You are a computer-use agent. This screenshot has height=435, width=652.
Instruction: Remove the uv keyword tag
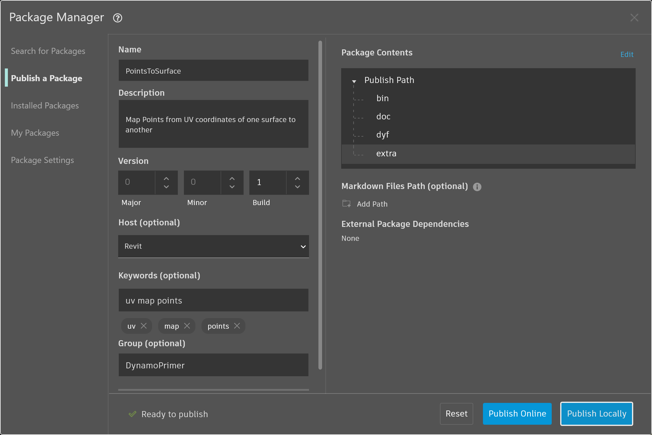pyautogui.click(x=144, y=326)
